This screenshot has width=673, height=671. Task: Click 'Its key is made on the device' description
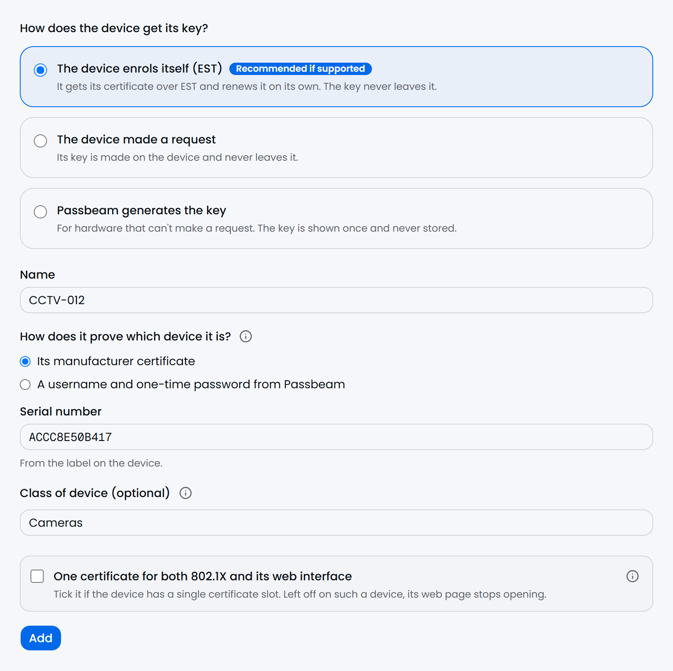[177, 157]
